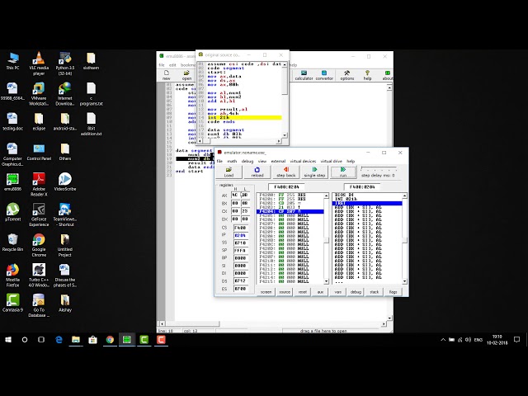This screenshot has width=528, height=396.
Task: Open options in emu8086 toolbar
Action: click(x=346, y=75)
